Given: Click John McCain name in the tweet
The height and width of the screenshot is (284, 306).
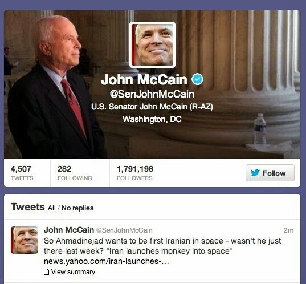Looking at the screenshot, I should tap(69, 230).
